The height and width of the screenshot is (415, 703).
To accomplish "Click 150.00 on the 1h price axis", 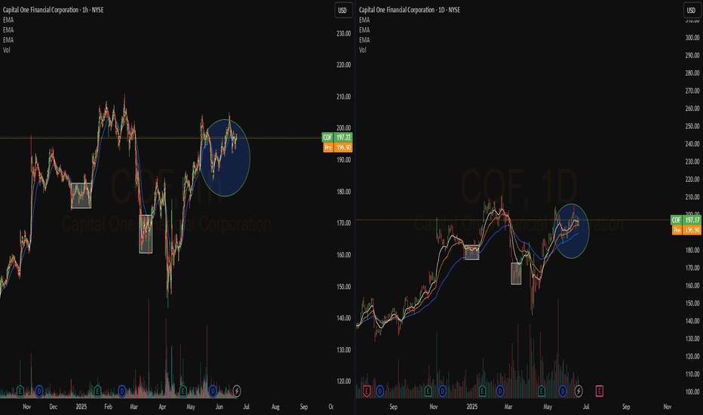I will click(344, 286).
